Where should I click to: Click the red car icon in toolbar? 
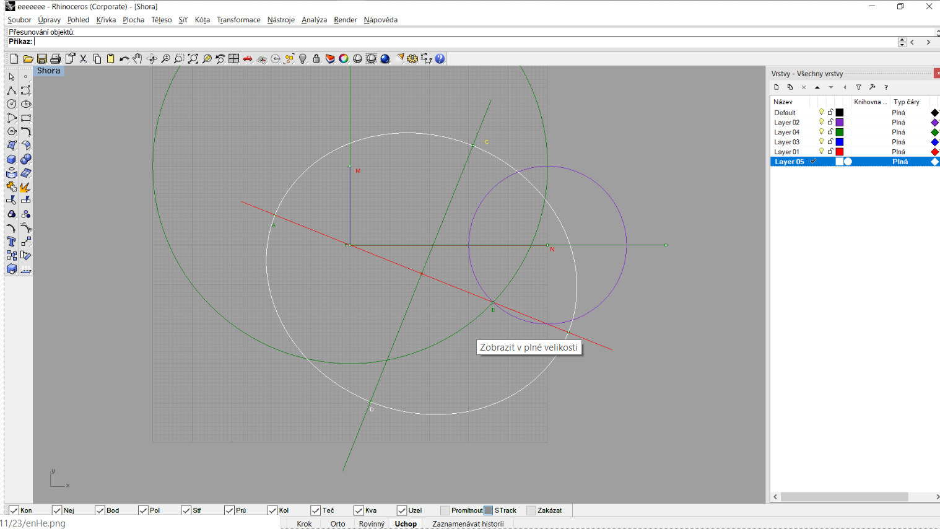click(248, 59)
